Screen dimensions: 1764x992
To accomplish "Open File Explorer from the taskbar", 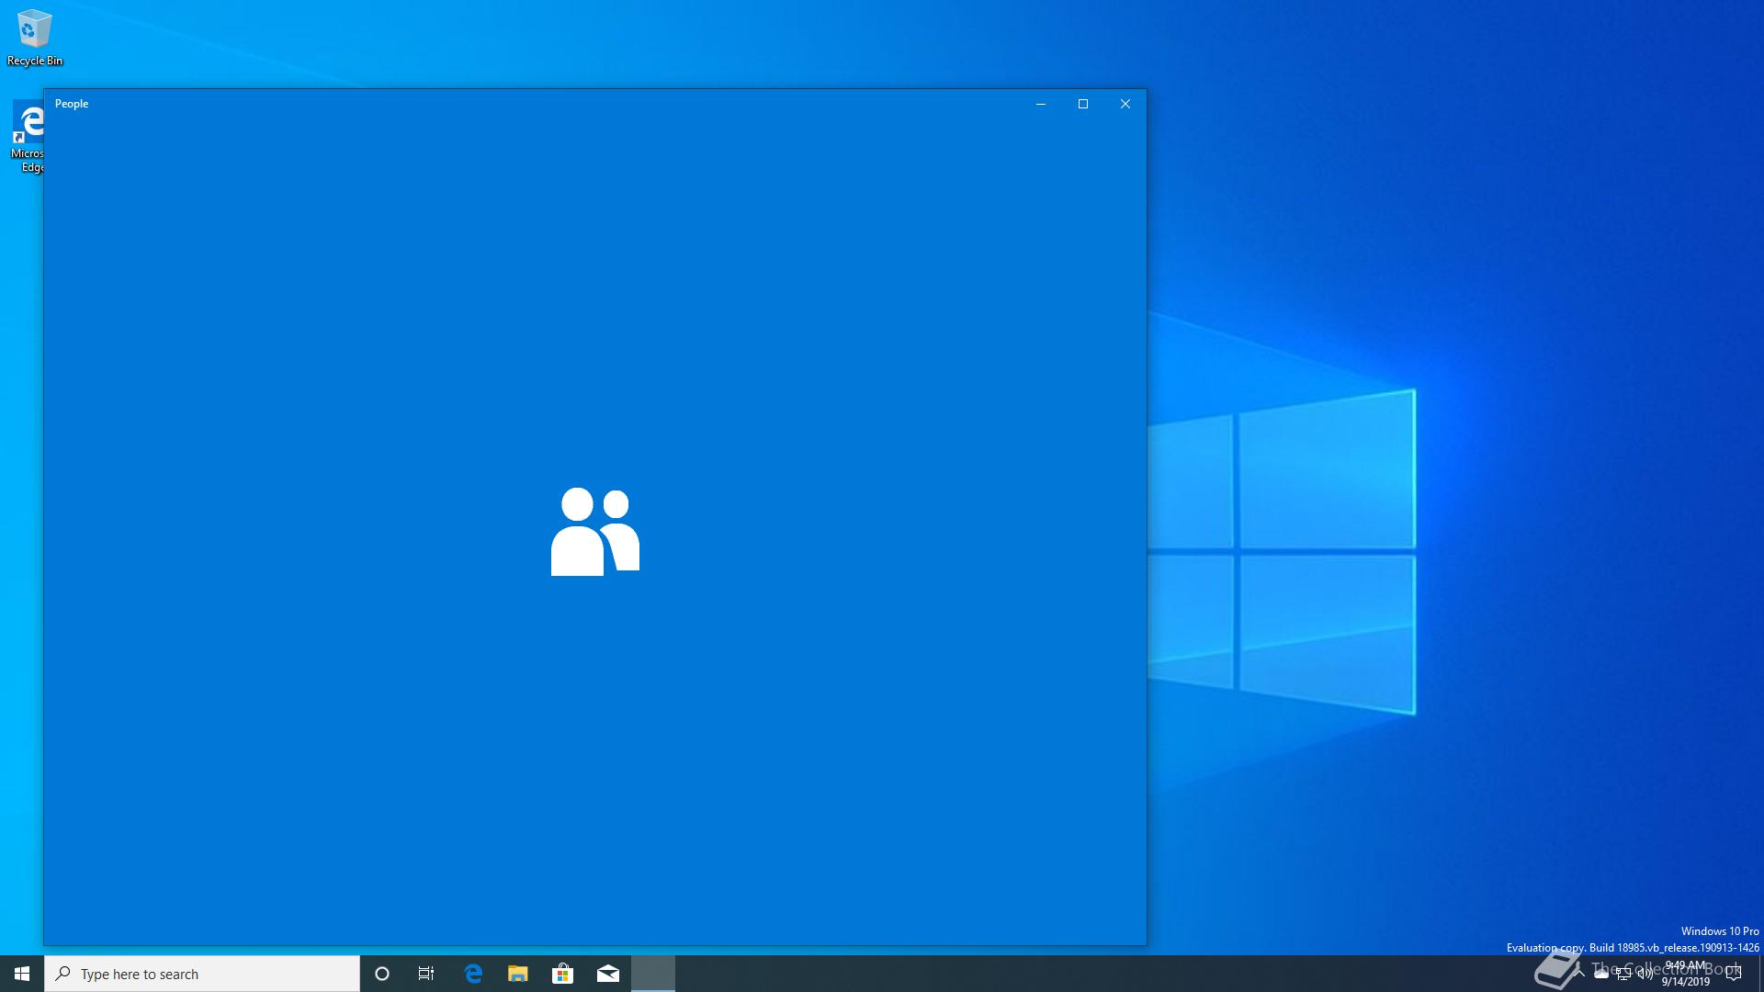I will 518,974.
